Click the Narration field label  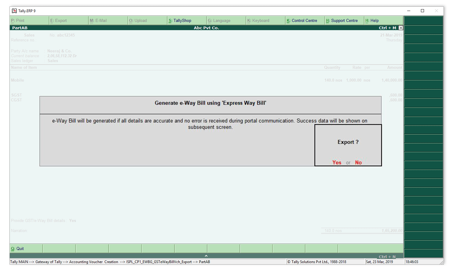point(19,231)
